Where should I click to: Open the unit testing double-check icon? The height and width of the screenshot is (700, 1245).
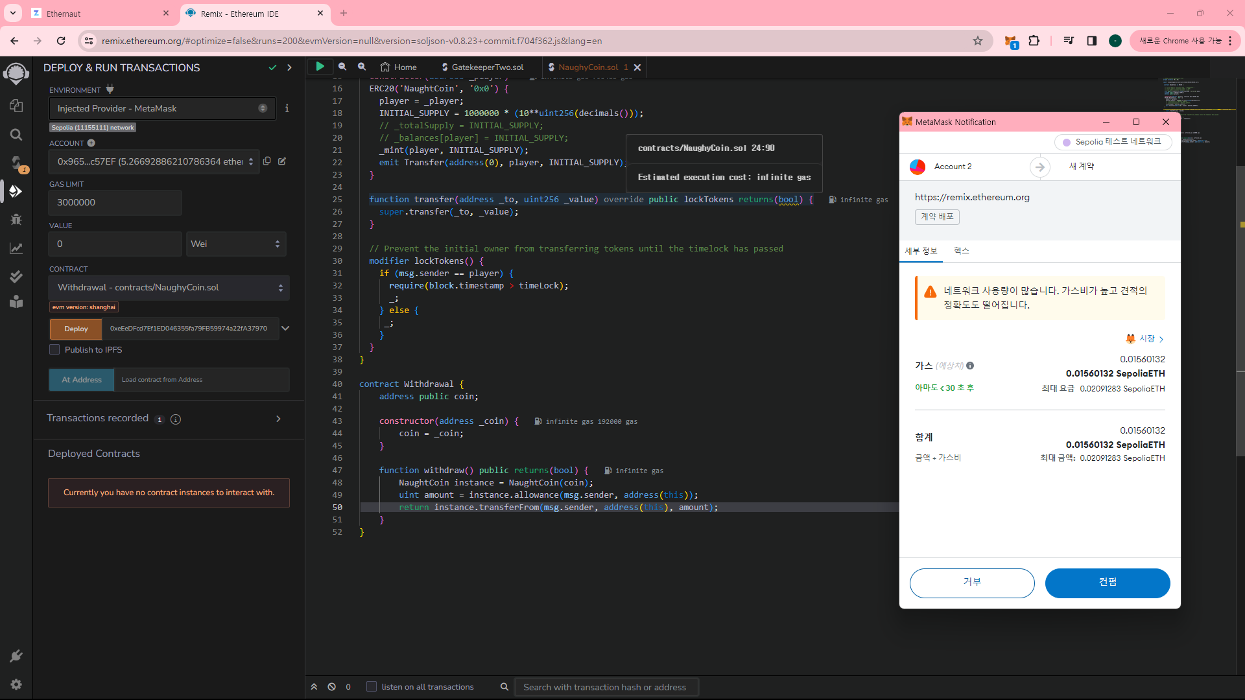tap(16, 277)
